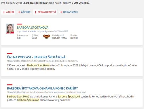144x109 pixels.
Task: Click the TJ Dukla Praha club logo
Action: click(x=46, y=37)
